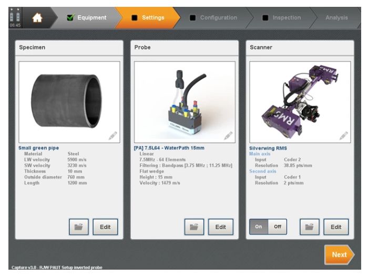Viewport: 368px width, 276px height.
Task: Edit the Specimen parameters
Action: click(x=105, y=227)
